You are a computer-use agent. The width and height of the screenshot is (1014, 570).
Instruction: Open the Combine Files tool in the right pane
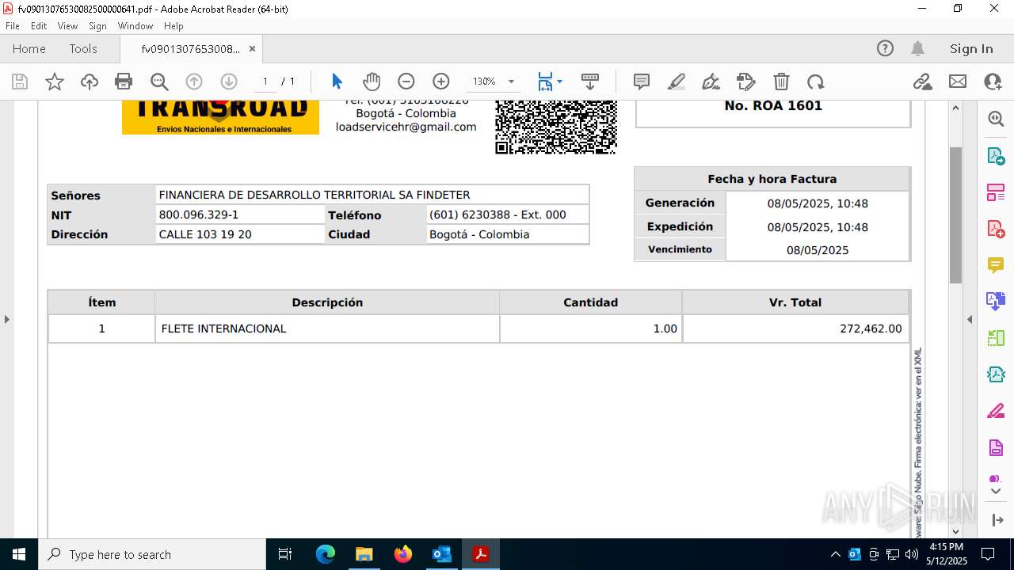996,301
